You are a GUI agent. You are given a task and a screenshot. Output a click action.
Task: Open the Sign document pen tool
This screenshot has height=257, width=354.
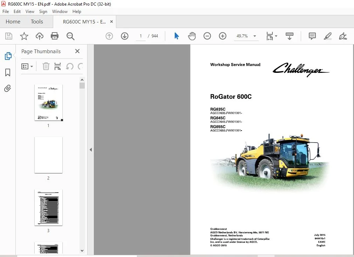coord(343,36)
